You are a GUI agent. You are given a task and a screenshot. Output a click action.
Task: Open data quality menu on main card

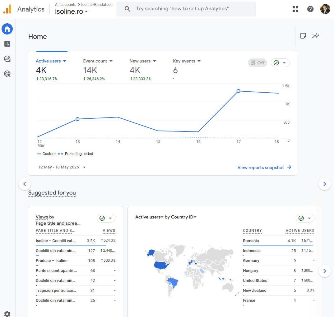coord(280,63)
